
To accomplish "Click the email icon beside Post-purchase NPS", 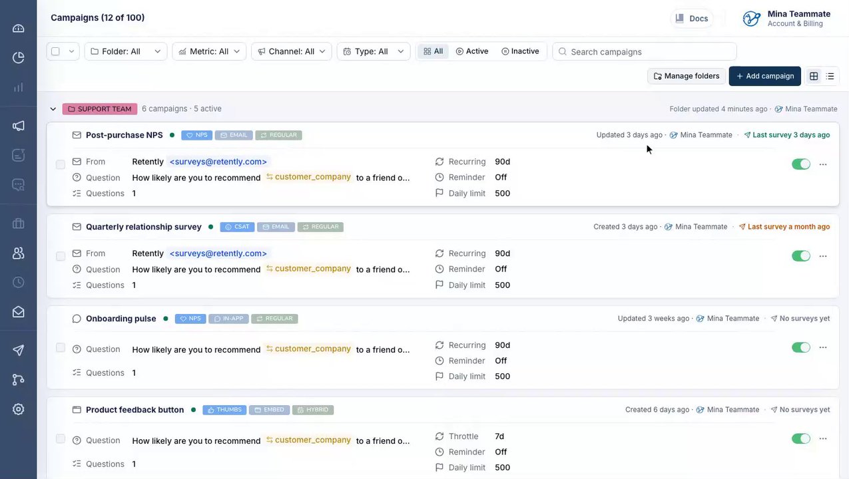I will (x=77, y=135).
